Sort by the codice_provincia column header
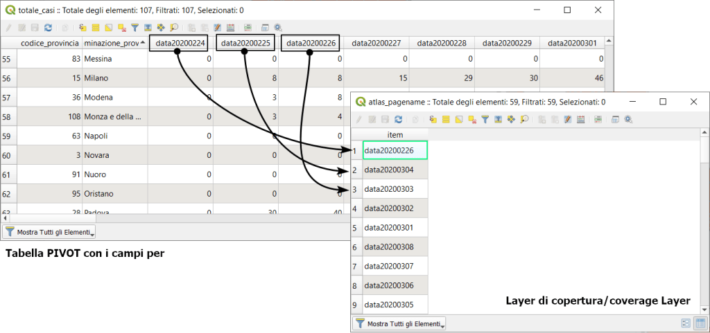 [49, 43]
